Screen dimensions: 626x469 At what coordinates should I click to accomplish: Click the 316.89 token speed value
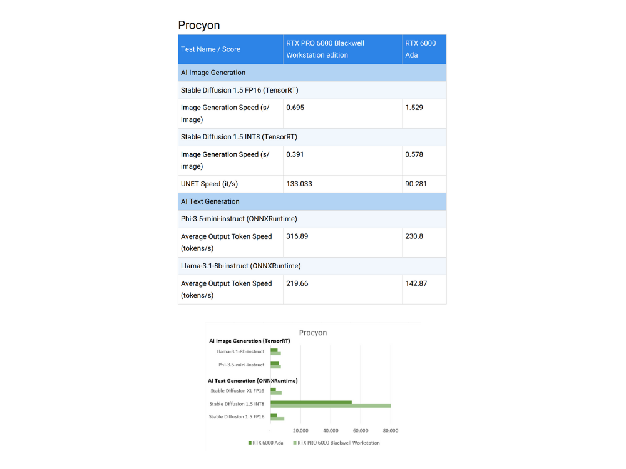click(297, 236)
